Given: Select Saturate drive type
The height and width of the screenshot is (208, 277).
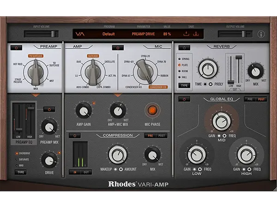Looking at the screenshot, I should pyautogui.click(x=22, y=159).
